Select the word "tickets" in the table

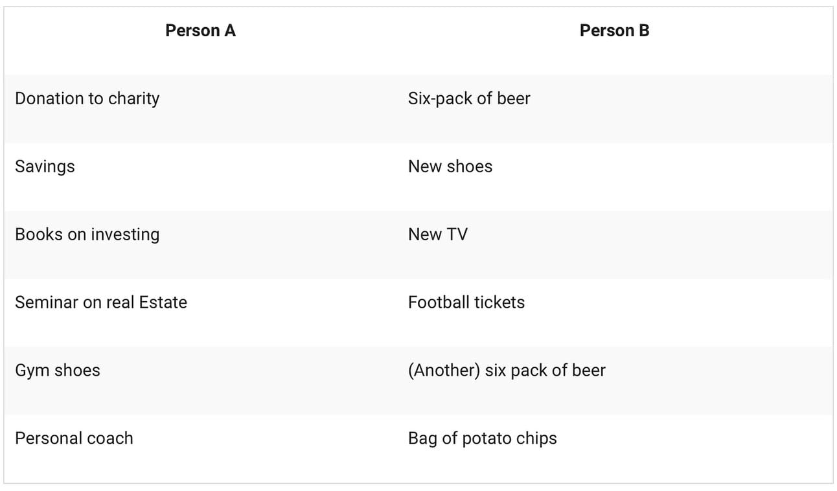[x=499, y=303]
